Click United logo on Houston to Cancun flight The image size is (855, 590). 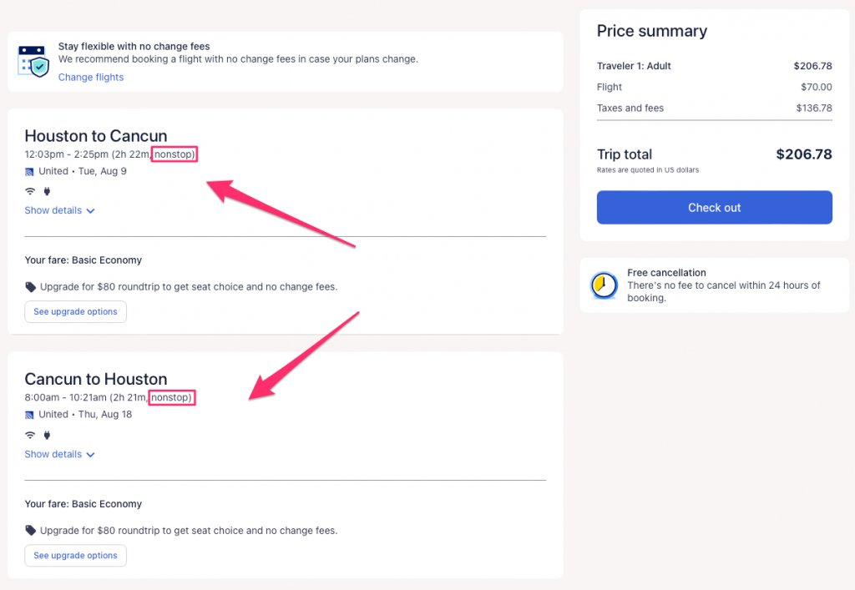coord(30,171)
